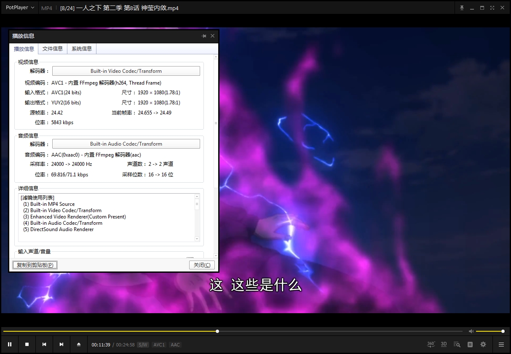Screen dimensions: 511x354
Task: Mute audio with the speaker icon
Action: pos(471,331)
